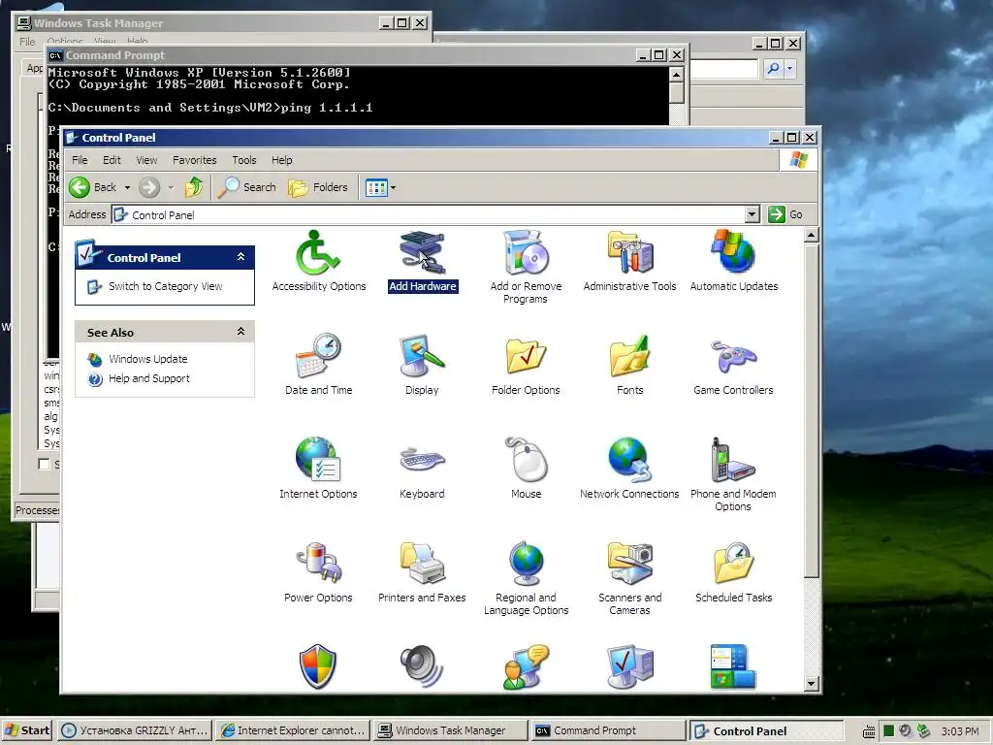Click the Back toolbar button
The width and height of the screenshot is (993, 745).
click(x=93, y=187)
